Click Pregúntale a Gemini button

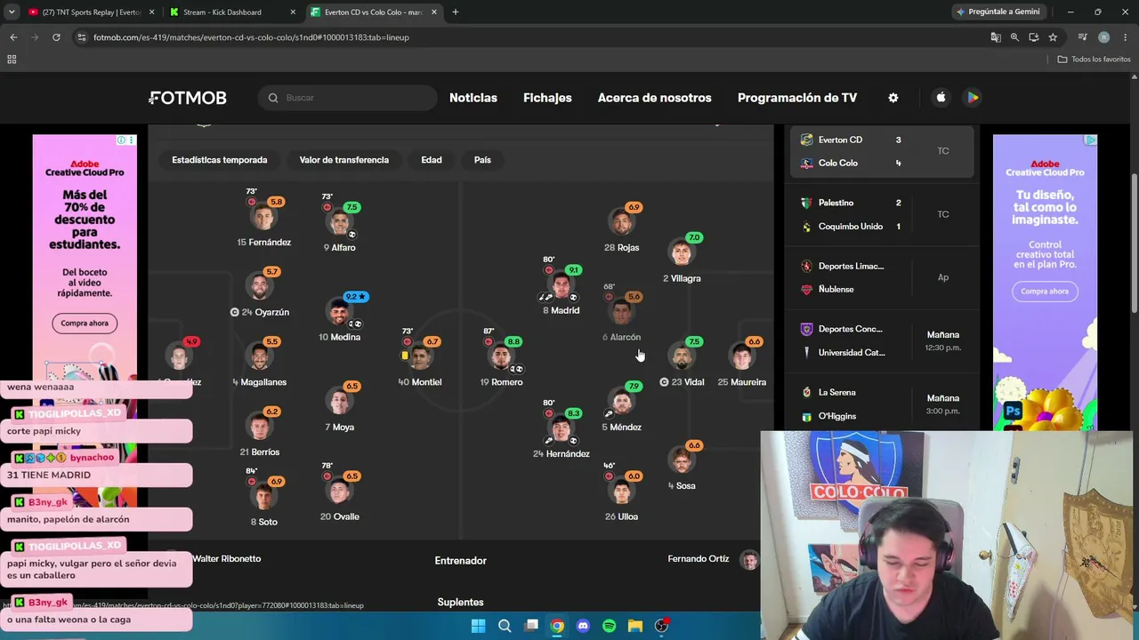coord(998,12)
